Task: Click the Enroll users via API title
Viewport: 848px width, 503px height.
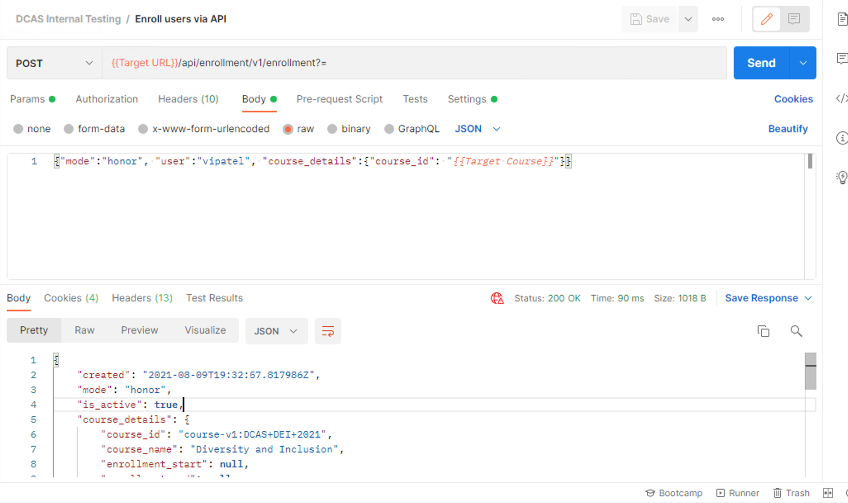Action: [181, 19]
